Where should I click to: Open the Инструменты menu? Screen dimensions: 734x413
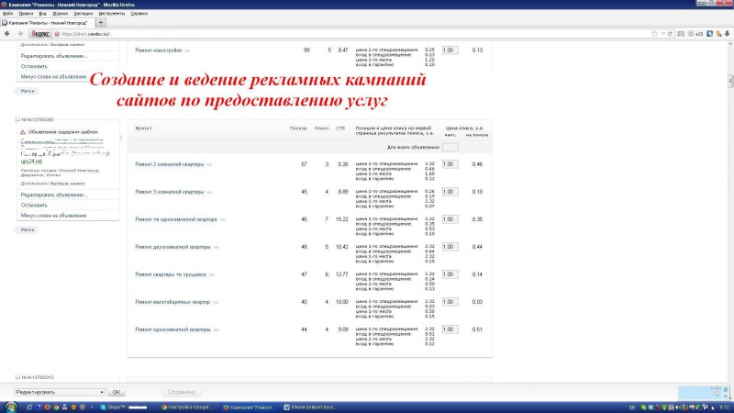111,14
